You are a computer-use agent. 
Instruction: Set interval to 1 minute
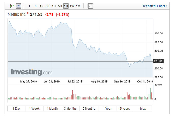[29, 6]
